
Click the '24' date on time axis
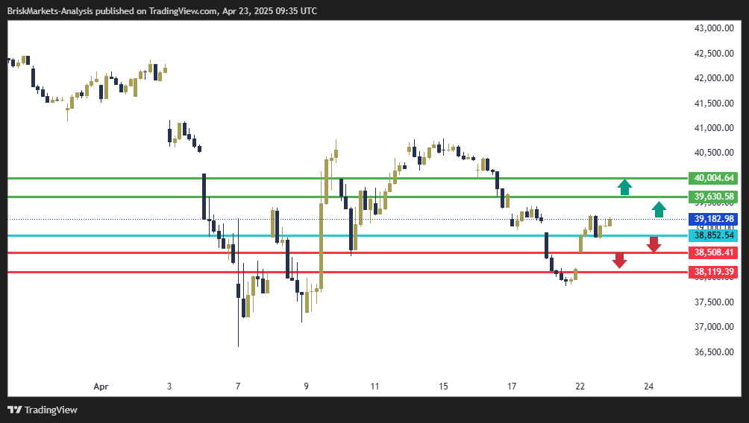click(x=649, y=387)
